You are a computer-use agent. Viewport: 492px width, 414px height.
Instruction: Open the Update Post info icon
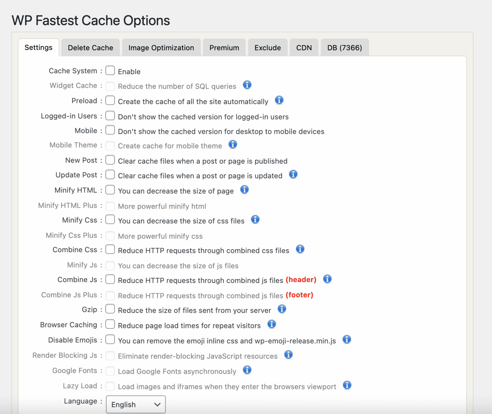coord(293,174)
